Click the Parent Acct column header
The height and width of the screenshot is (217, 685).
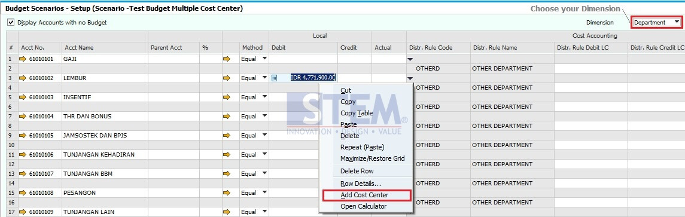click(x=174, y=48)
